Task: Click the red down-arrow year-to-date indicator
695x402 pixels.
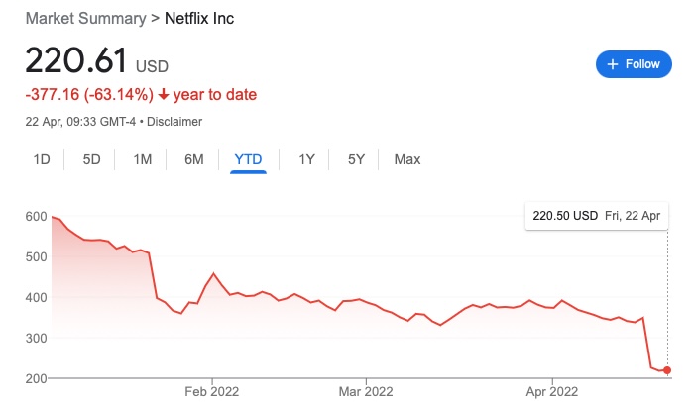Action: click(163, 95)
